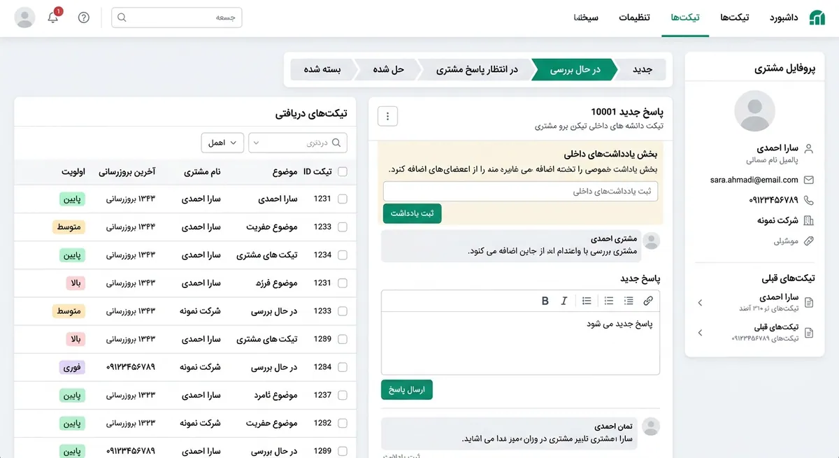Screen dimensions: 839x458
Task: Click the building icon beside شرکت نمونه
Action: pos(809,220)
